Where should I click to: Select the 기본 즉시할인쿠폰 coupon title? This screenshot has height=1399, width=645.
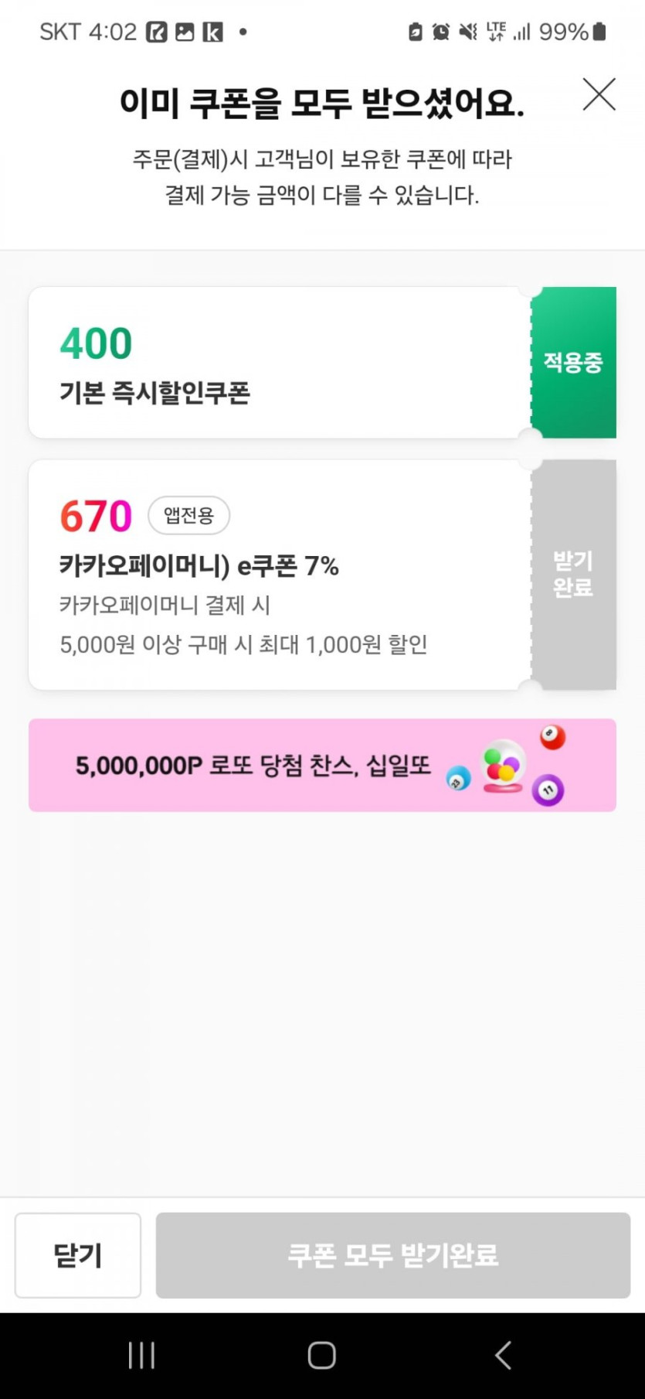click(154, 393)
